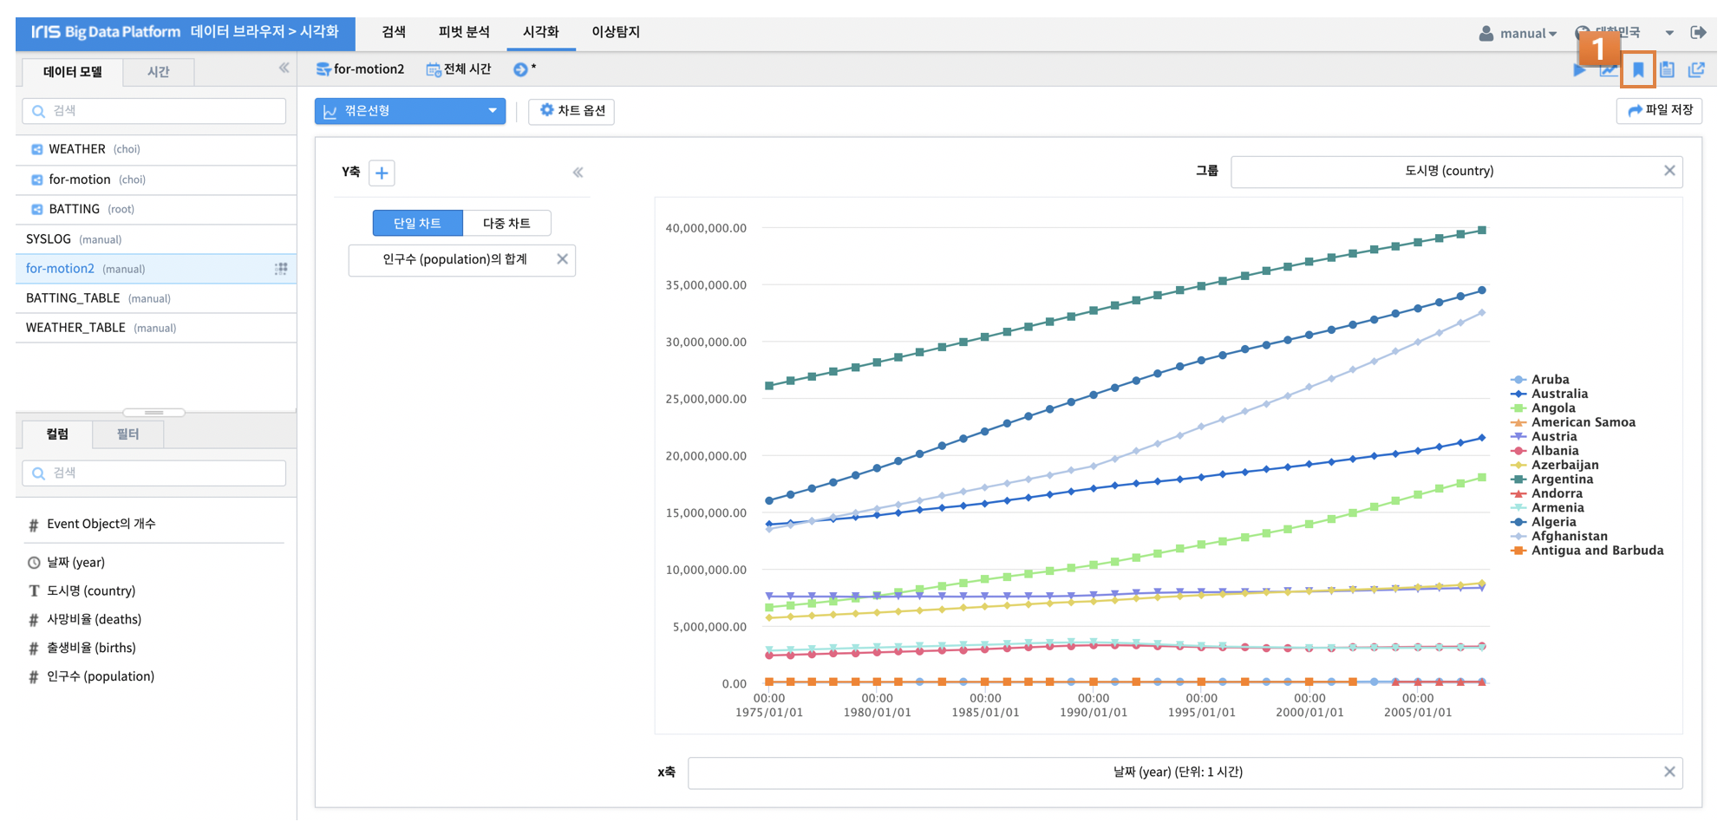The height and width of the screenshot is (822, 1724).
Task: Click the hash icon beside Event Object의 개수
Action: (x=34, y=525)
